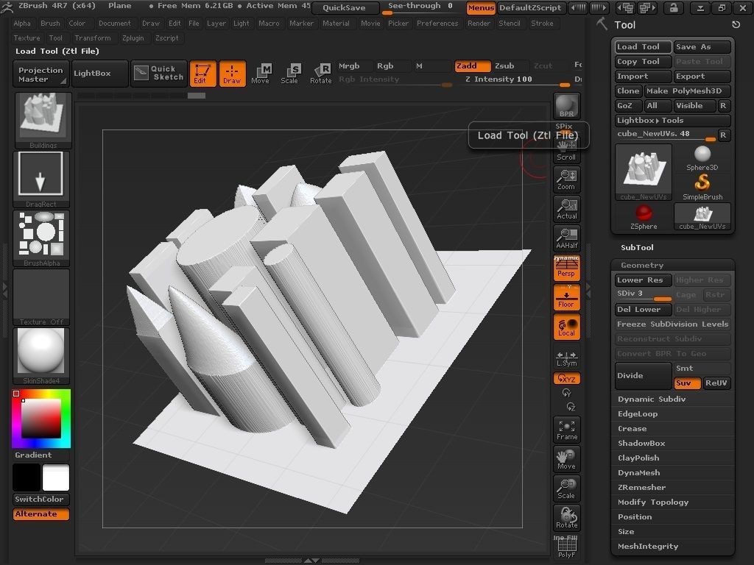The image size is (754, 565).
Task: Open the Brush menu
Action: click(50, 23)
